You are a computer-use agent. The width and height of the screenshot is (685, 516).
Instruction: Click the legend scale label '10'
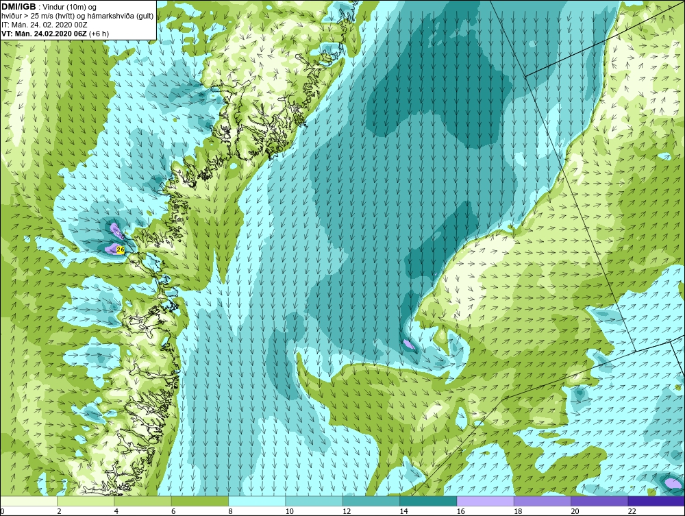pos(289,512)
